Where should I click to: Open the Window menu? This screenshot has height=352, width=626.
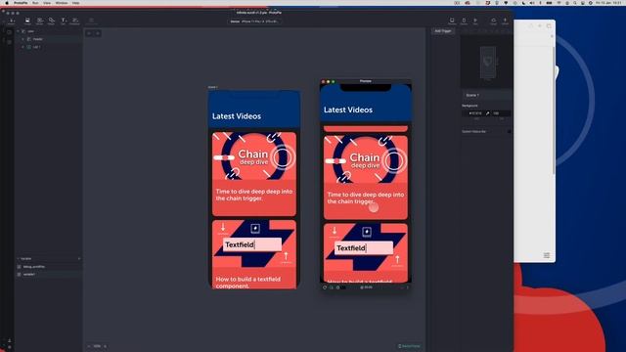pyautogui.click(x=61, y=3)
